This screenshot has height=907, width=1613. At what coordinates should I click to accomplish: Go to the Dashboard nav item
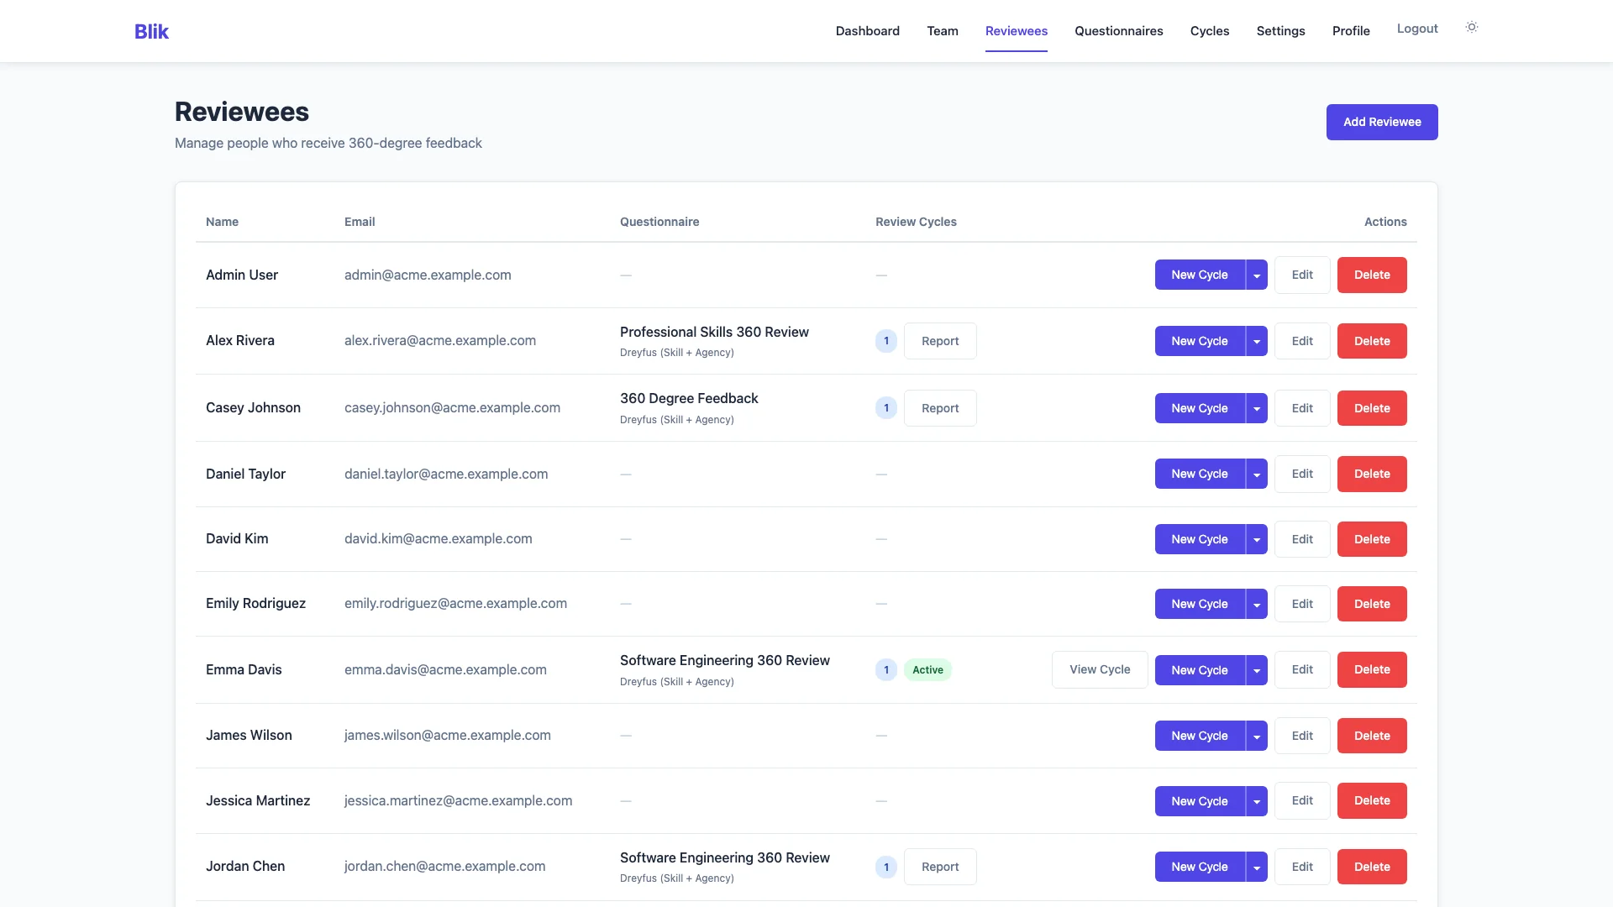tap(867, 31)
